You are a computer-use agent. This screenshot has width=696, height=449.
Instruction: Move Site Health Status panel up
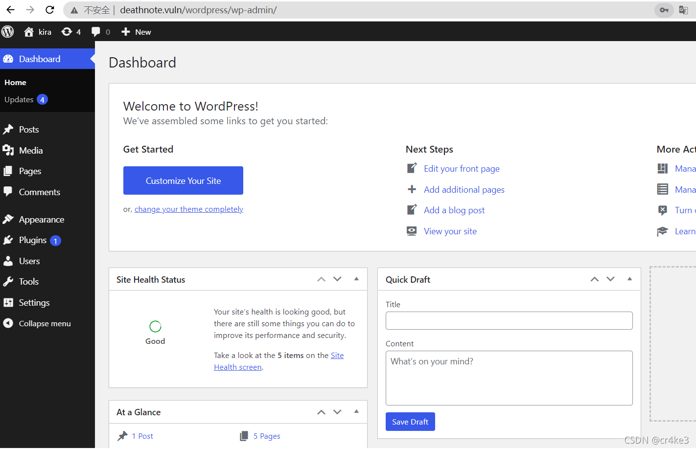[x=321, y=279]
